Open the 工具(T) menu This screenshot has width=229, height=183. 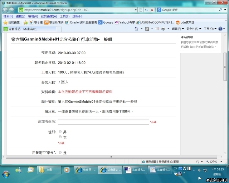pyautogui.click(x=64, y=16)
